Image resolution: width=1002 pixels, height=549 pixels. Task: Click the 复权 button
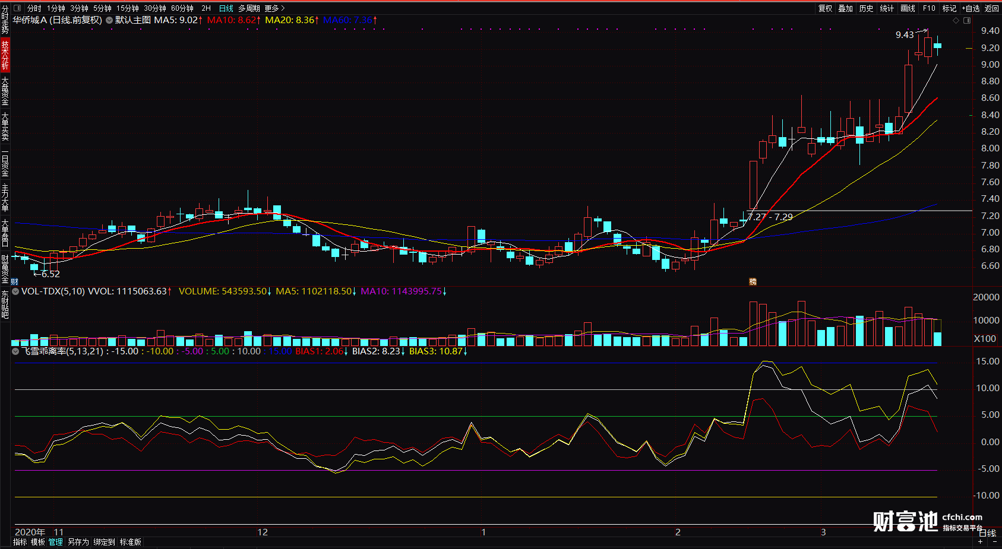pos(826,8)
